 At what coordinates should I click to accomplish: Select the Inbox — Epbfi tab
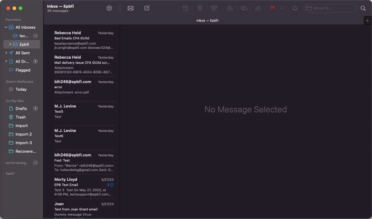point(207,20)
